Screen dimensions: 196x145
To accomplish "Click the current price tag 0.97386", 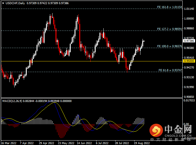I will 189,41.
